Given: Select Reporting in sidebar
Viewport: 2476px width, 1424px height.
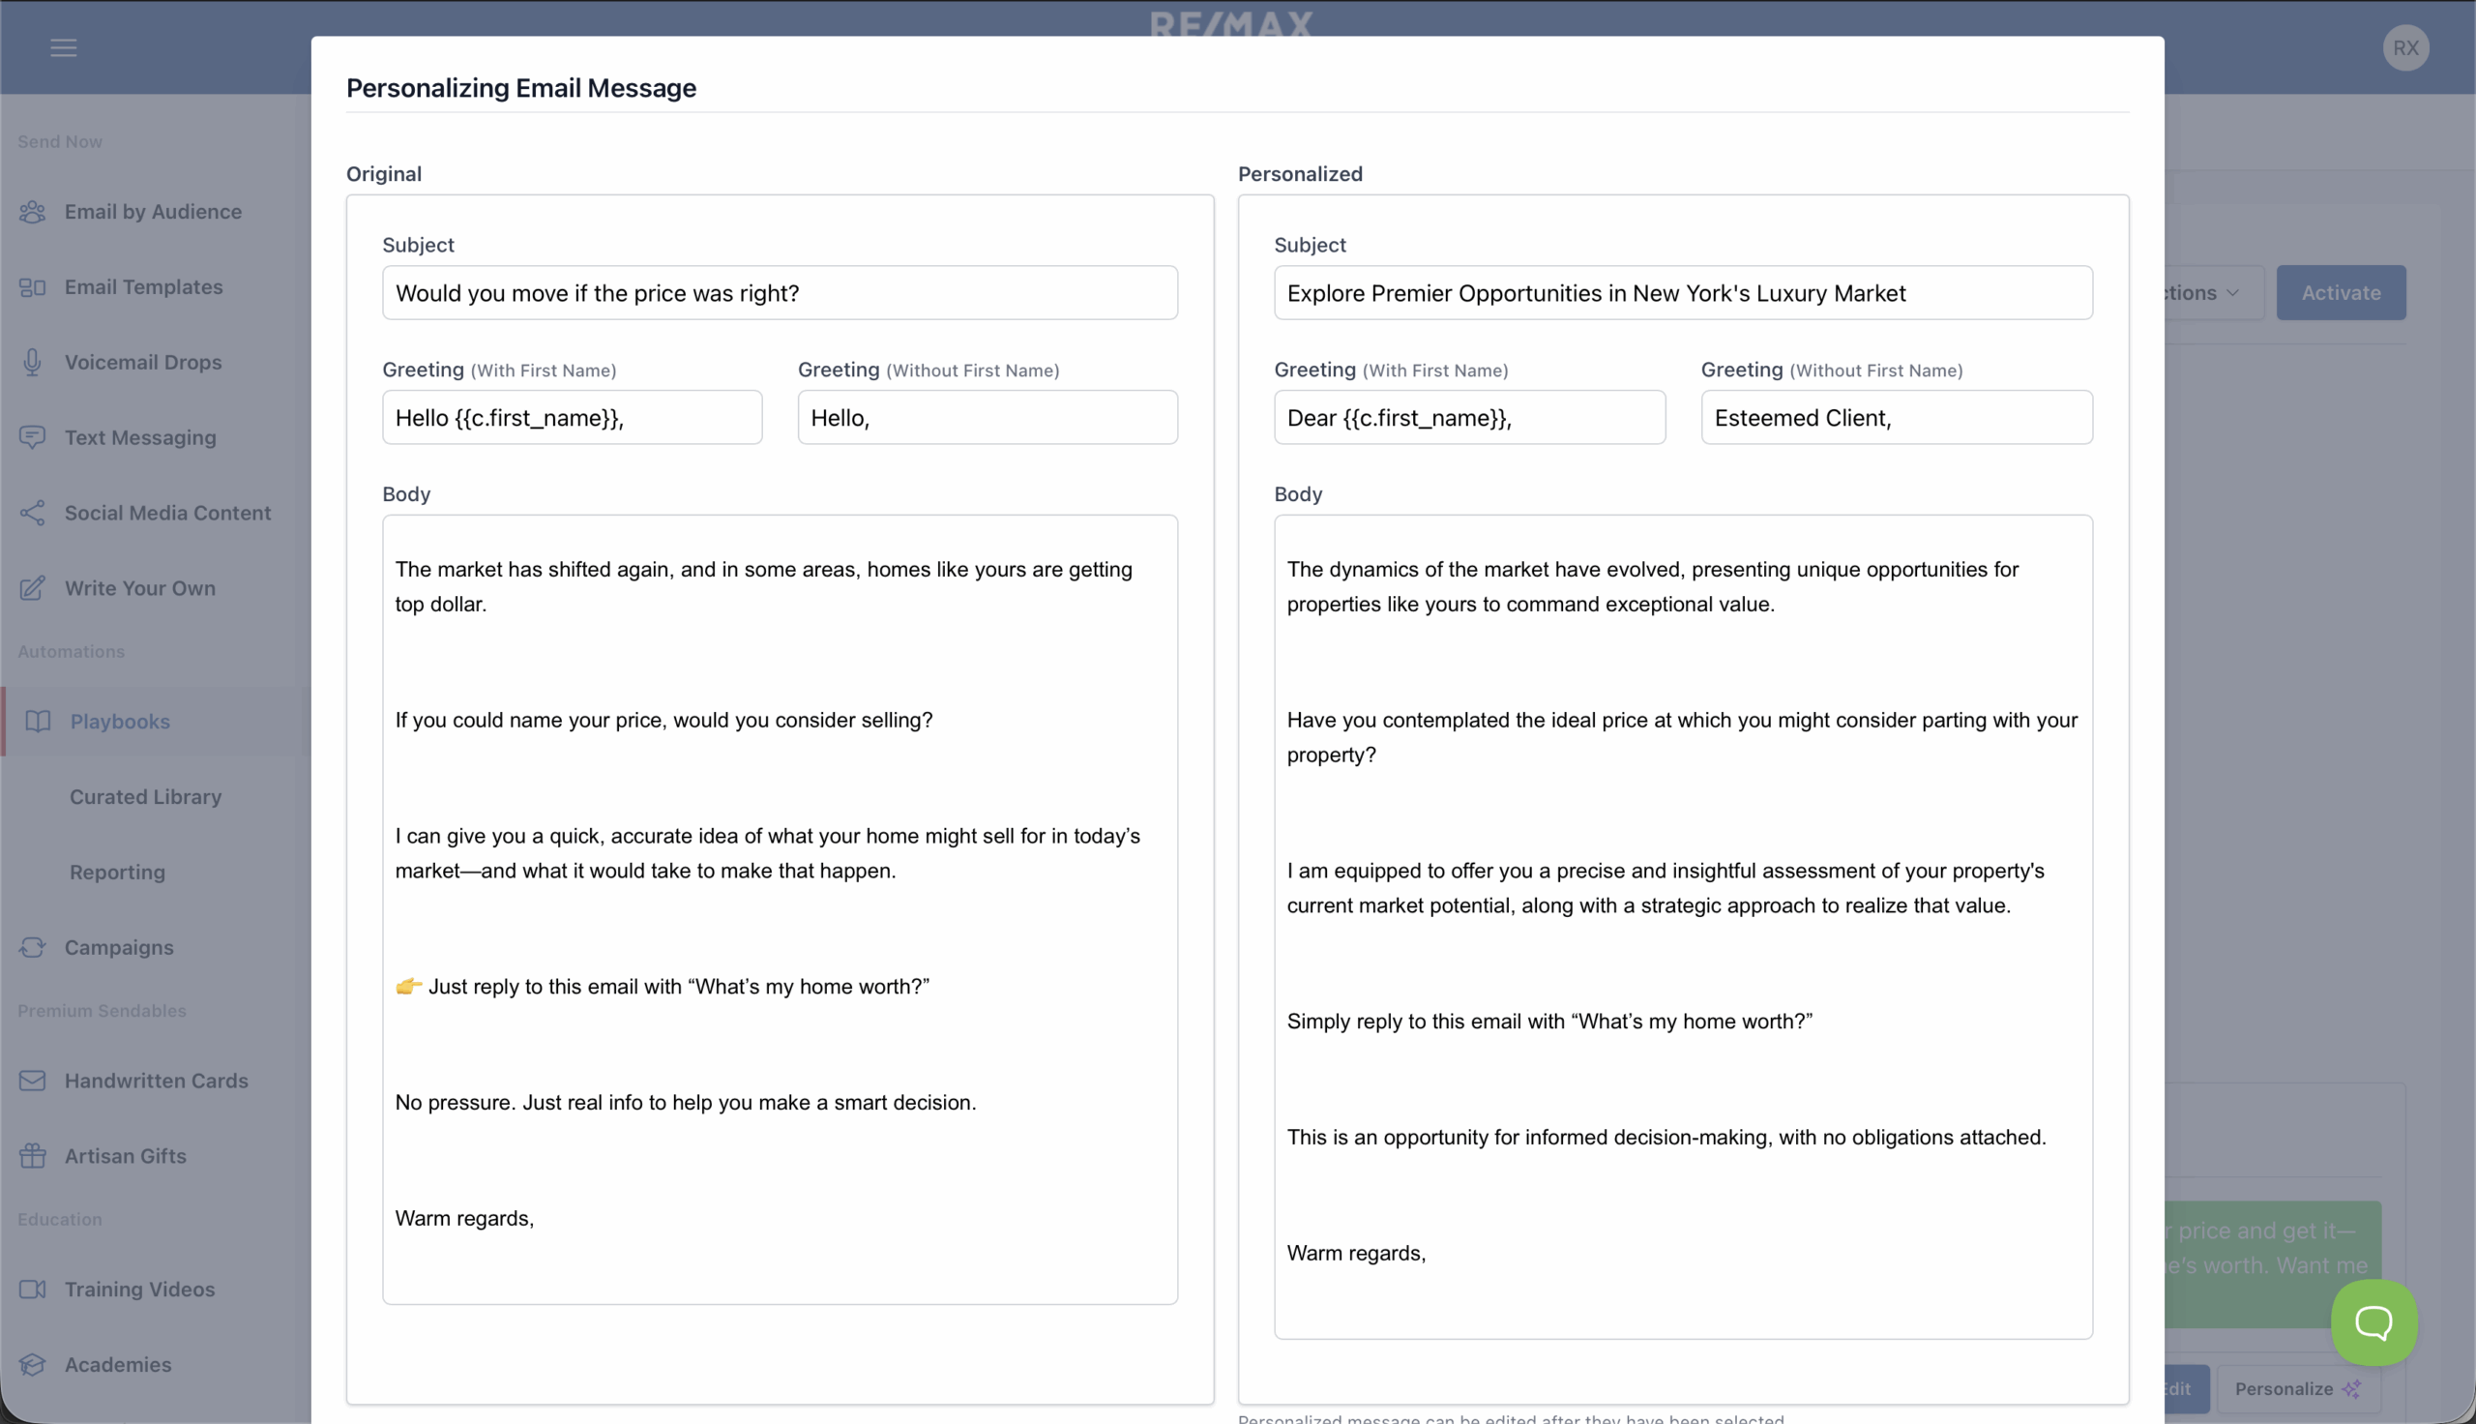Looking at the screenshot, I should pos(117,873).
